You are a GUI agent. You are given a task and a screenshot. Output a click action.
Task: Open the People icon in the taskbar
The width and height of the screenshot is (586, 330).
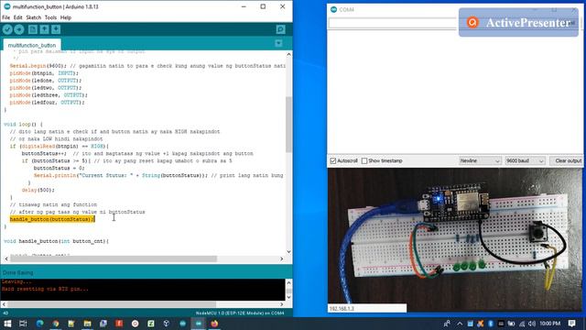[x=447, y=324]
